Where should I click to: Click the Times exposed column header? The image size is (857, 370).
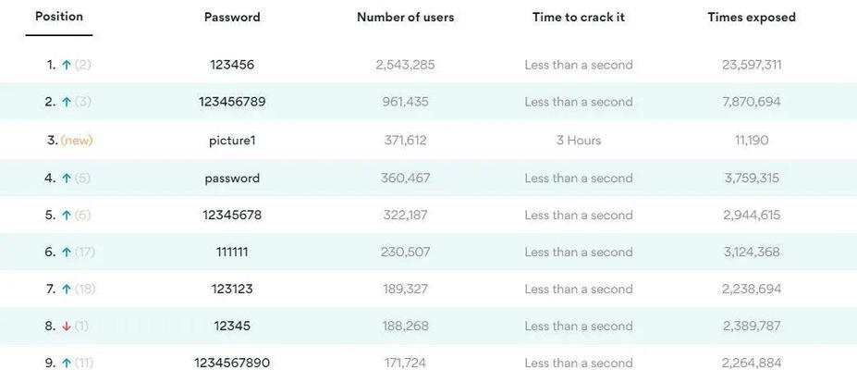(x=752, y=17)
